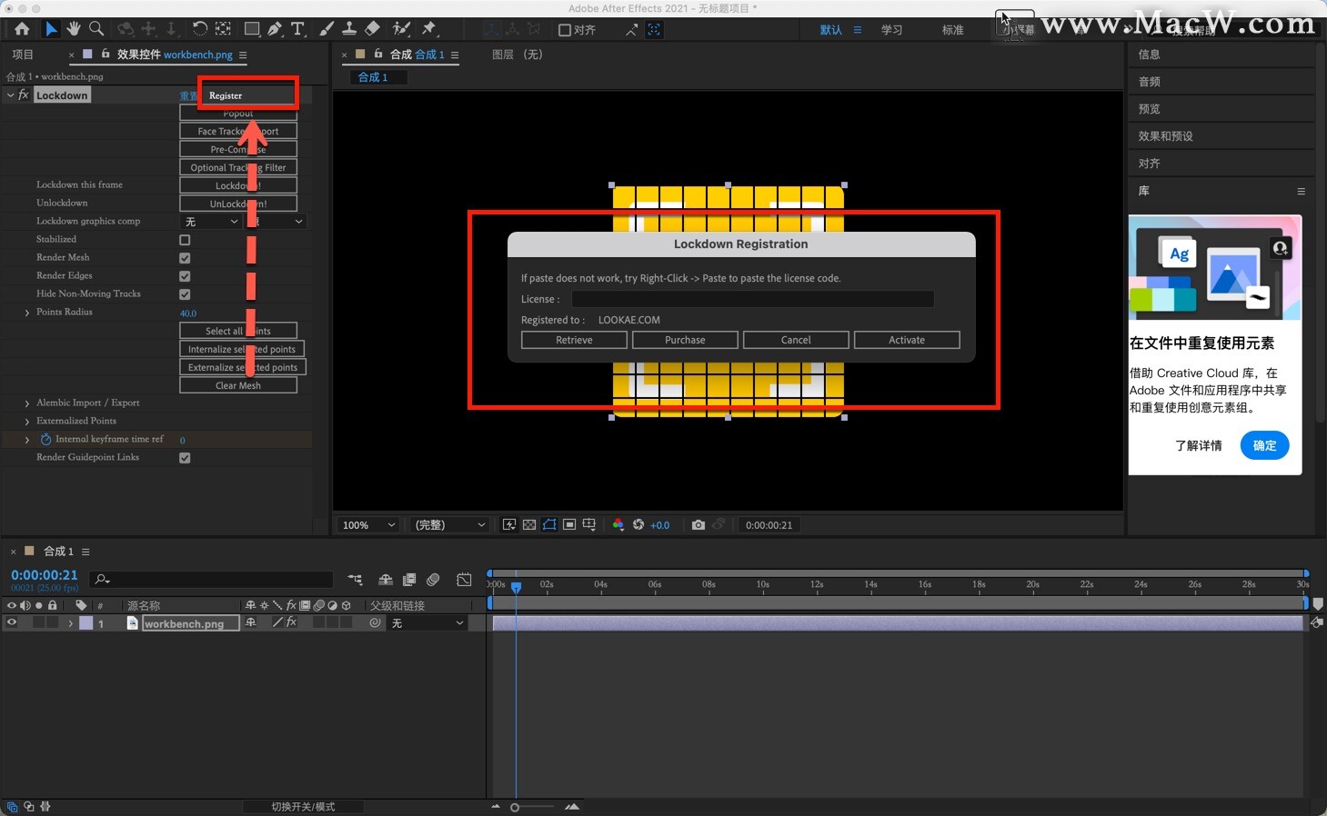This screenshot has width=1327, height=816.
Task: Expand Internal keyframe time ref property
Action: [x=27, y=440]
